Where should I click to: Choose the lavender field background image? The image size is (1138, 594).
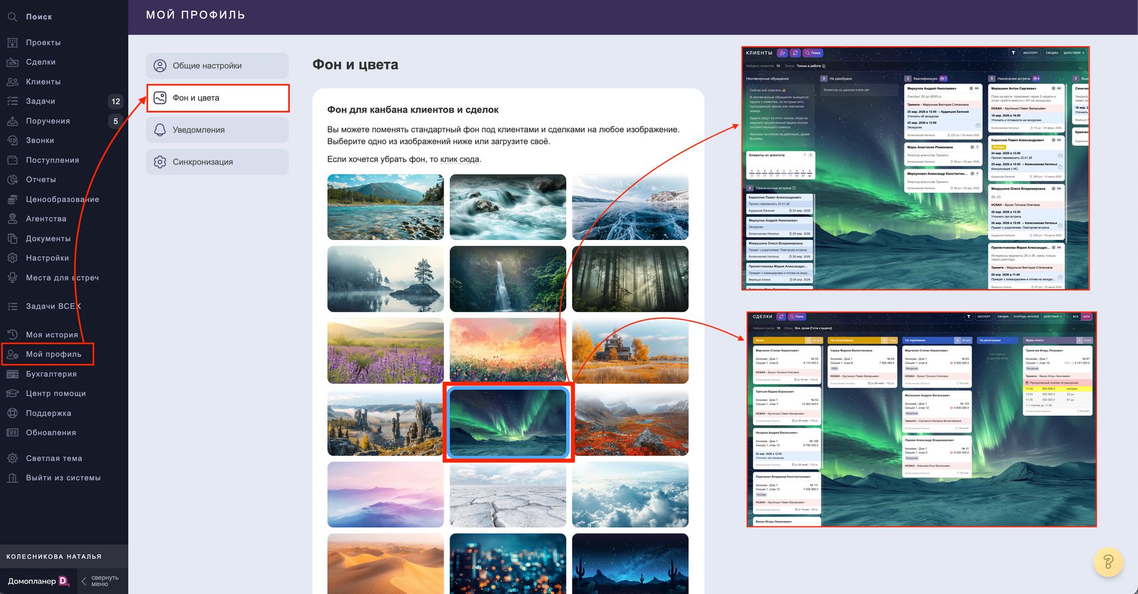pyautogui.click(x=385, y=350)
